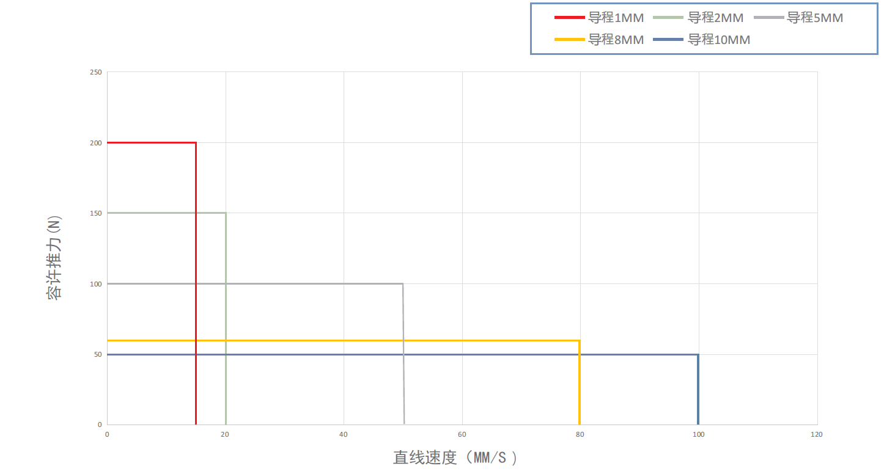Select the 导程8MM legend label
Screen dimensions: 884x474
616,40
